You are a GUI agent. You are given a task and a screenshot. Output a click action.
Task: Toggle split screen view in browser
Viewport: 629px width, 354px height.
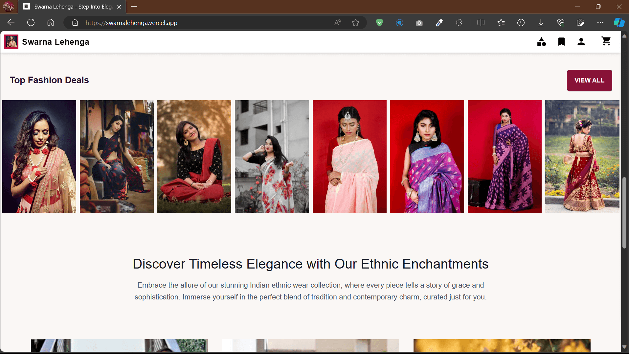(481, 23)
